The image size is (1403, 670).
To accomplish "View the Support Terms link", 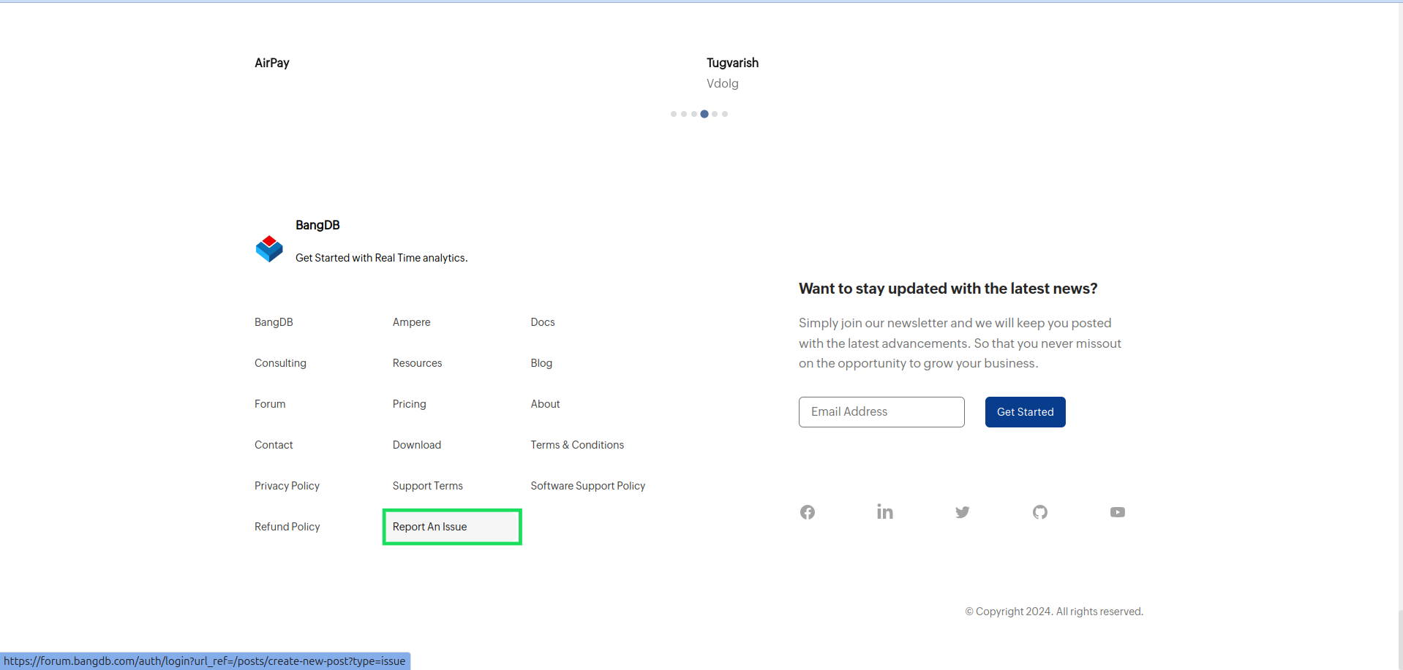I will [x=428, y=486].
